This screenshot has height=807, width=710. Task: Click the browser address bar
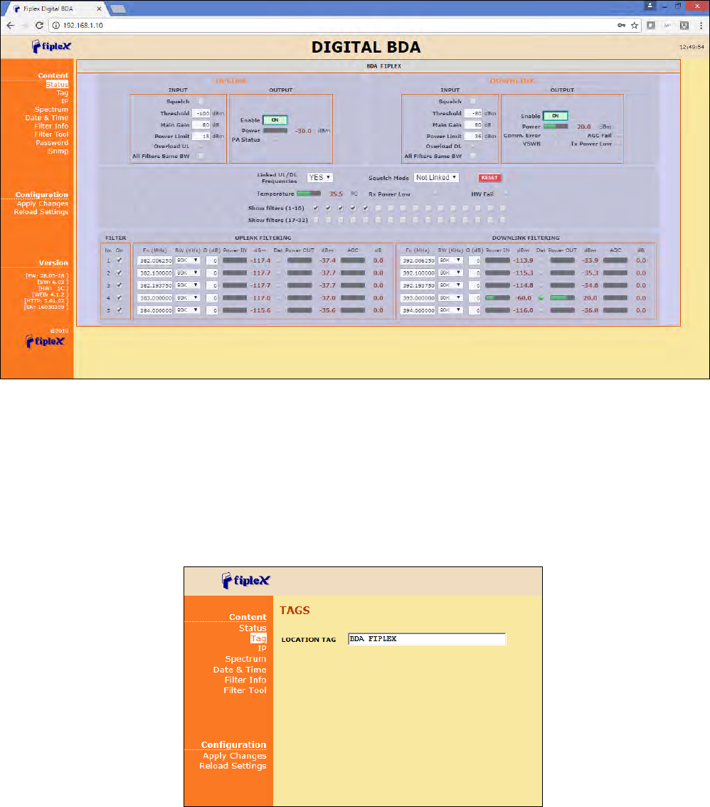(x=334, y=25)
